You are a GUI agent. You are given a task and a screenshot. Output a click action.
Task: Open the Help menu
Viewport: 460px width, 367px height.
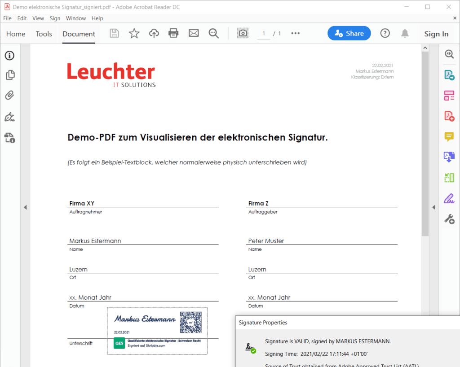tap(97, 18)
